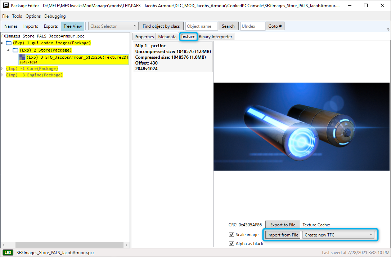This screenshot has width=391, height=257.
Task: Click the folder icon beside Store package
Action: 15,50
